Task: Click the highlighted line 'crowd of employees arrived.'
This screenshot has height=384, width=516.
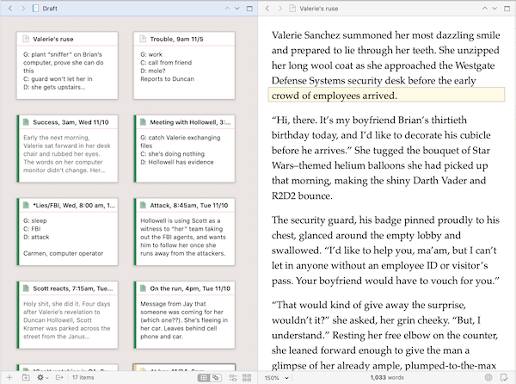Action: coord(335,96)
